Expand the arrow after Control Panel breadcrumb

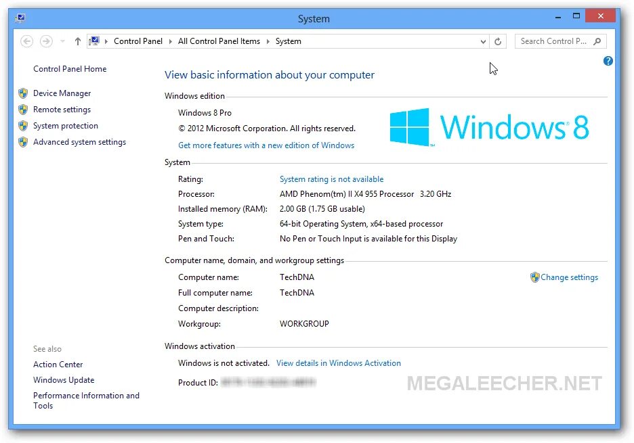coord(170,41)
